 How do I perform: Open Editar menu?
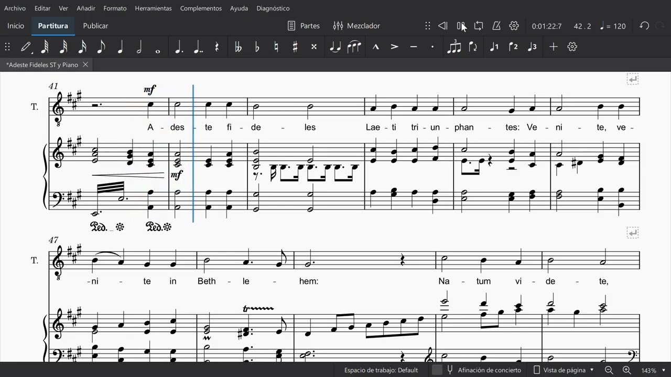[x=42, y=8]
